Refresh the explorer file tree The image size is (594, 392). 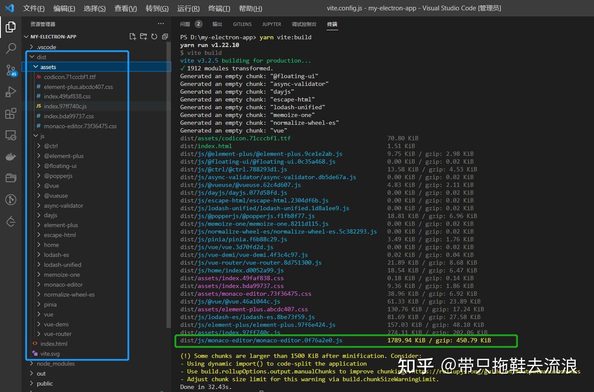[154, 37]
